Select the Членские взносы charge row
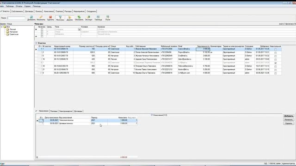Image resolution: width=296 pixels, height=166 pixels. point(88,120)
